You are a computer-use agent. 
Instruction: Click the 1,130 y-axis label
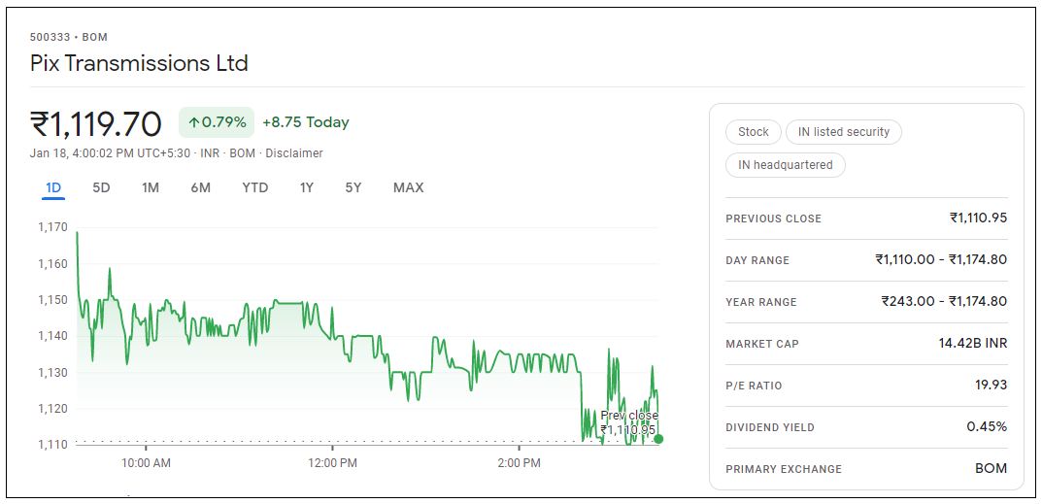(x=53, y=372)
